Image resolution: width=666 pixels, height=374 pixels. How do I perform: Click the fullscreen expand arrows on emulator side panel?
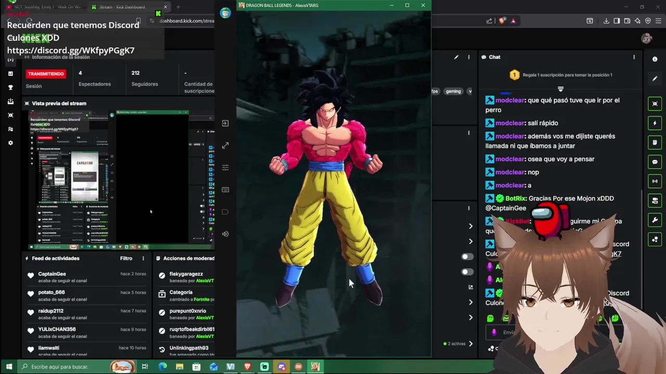click(225, 146)
